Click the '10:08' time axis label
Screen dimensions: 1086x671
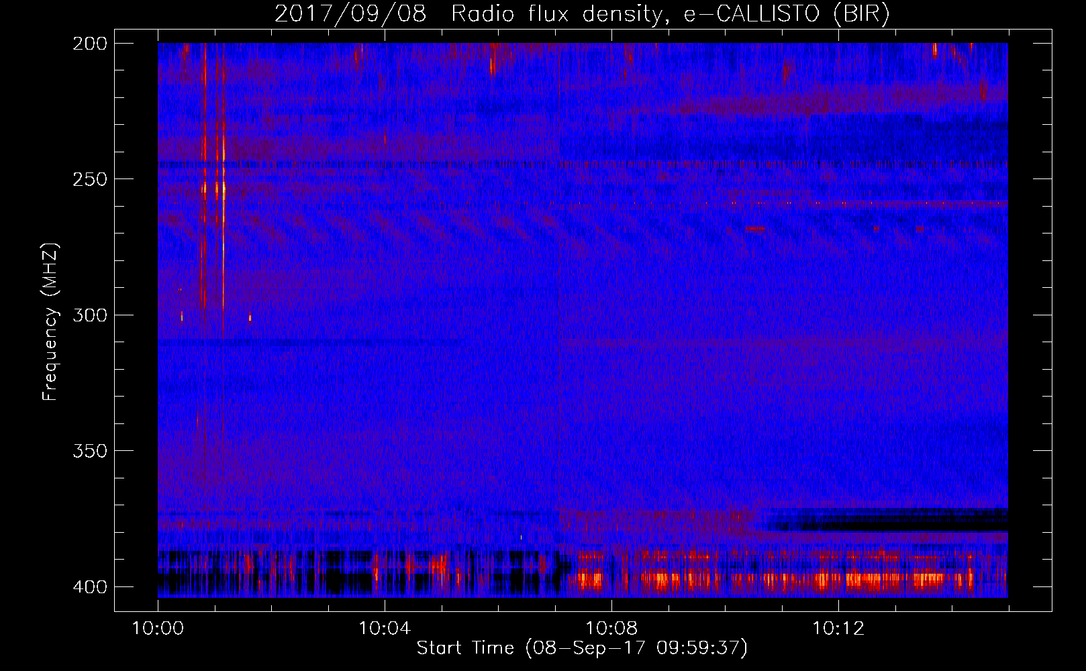click(611, 629)
